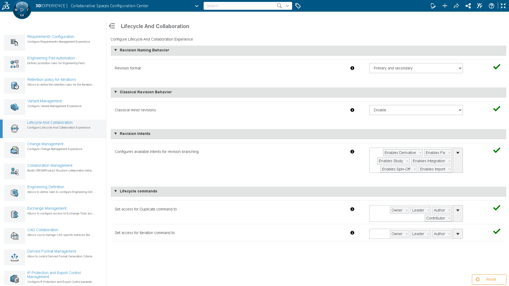
Task: Open the app title chevron menu
Action: tap(197, 6)
